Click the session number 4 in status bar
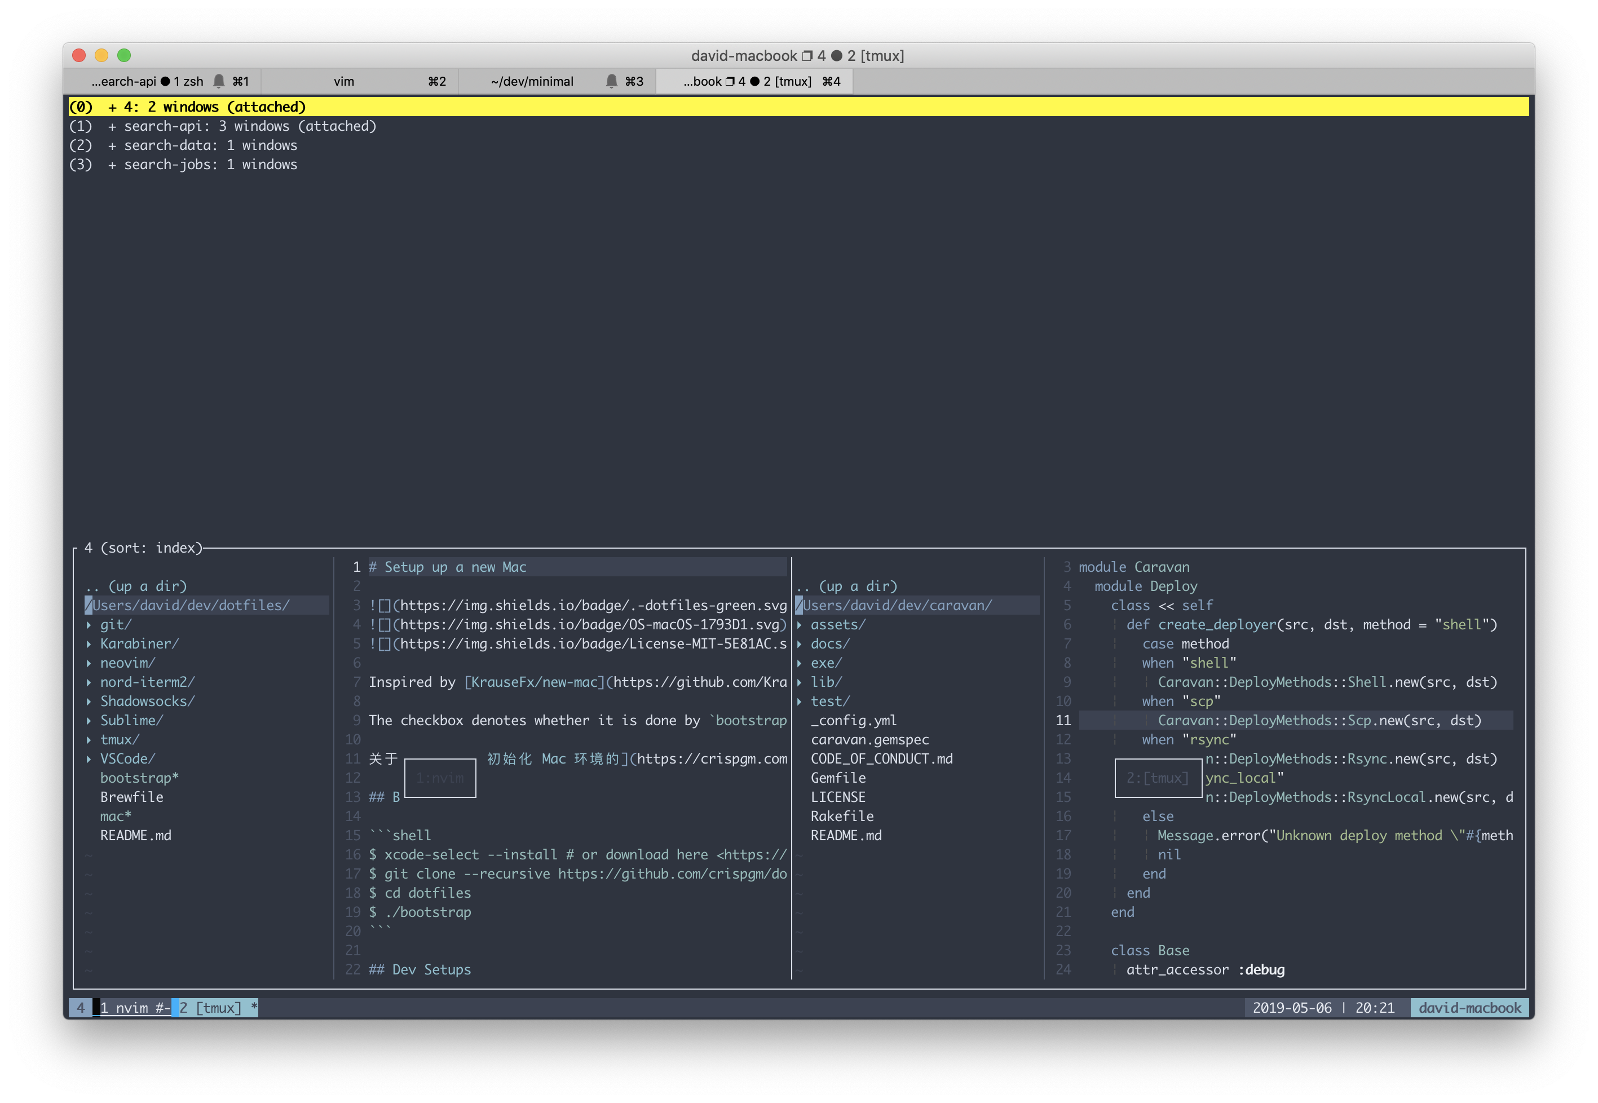The height and width of the screenshot is (1103, 1598). [81, 1008]
